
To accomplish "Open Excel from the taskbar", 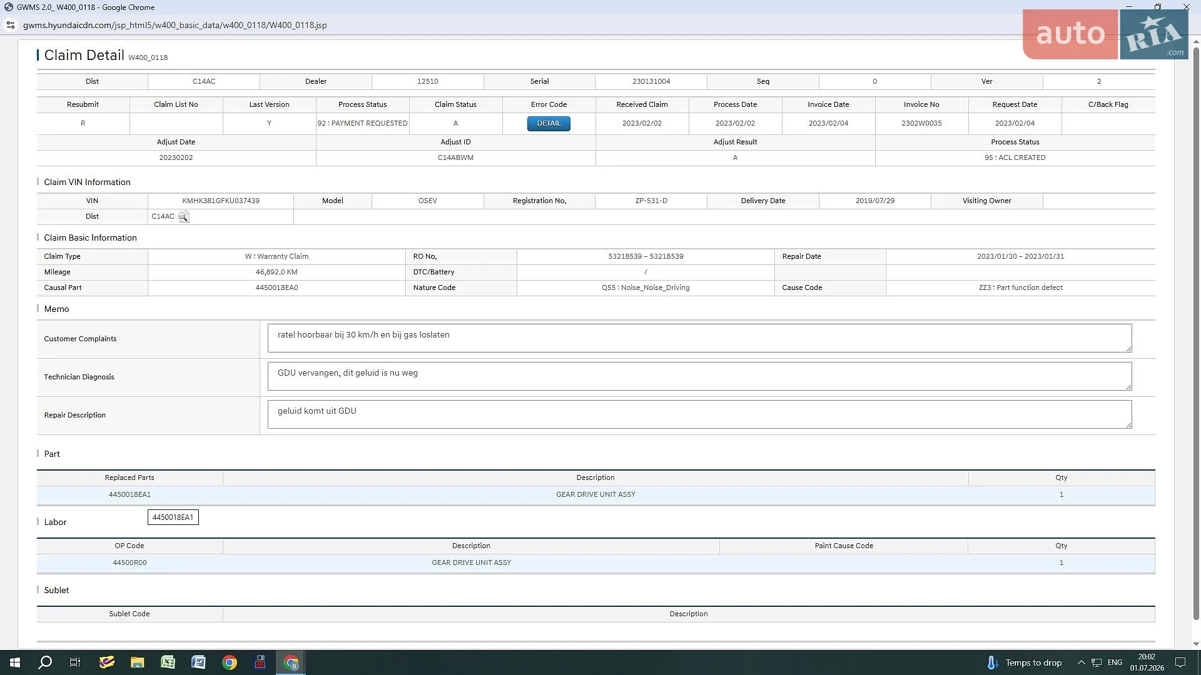I will (x=168, y=662).
